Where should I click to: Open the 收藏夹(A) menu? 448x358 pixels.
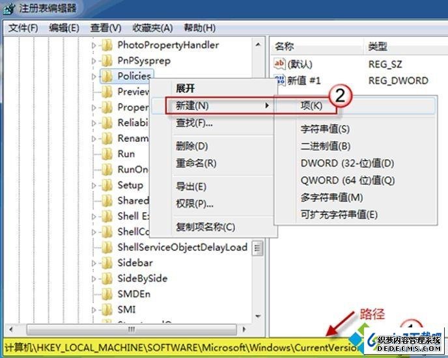tap(152, 28)
